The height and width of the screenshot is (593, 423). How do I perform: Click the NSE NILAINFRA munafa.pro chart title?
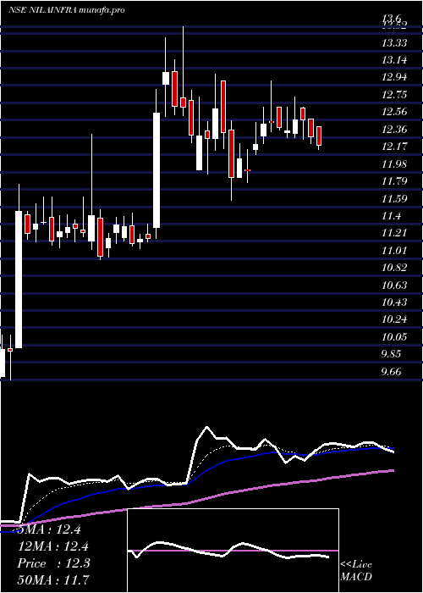click(67, 10)
